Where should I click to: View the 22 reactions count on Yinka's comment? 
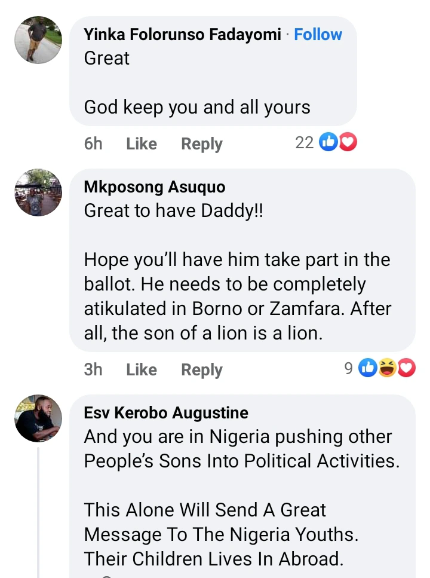[305, 143]
